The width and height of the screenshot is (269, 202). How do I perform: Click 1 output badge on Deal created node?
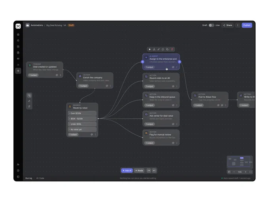[33, 75]
